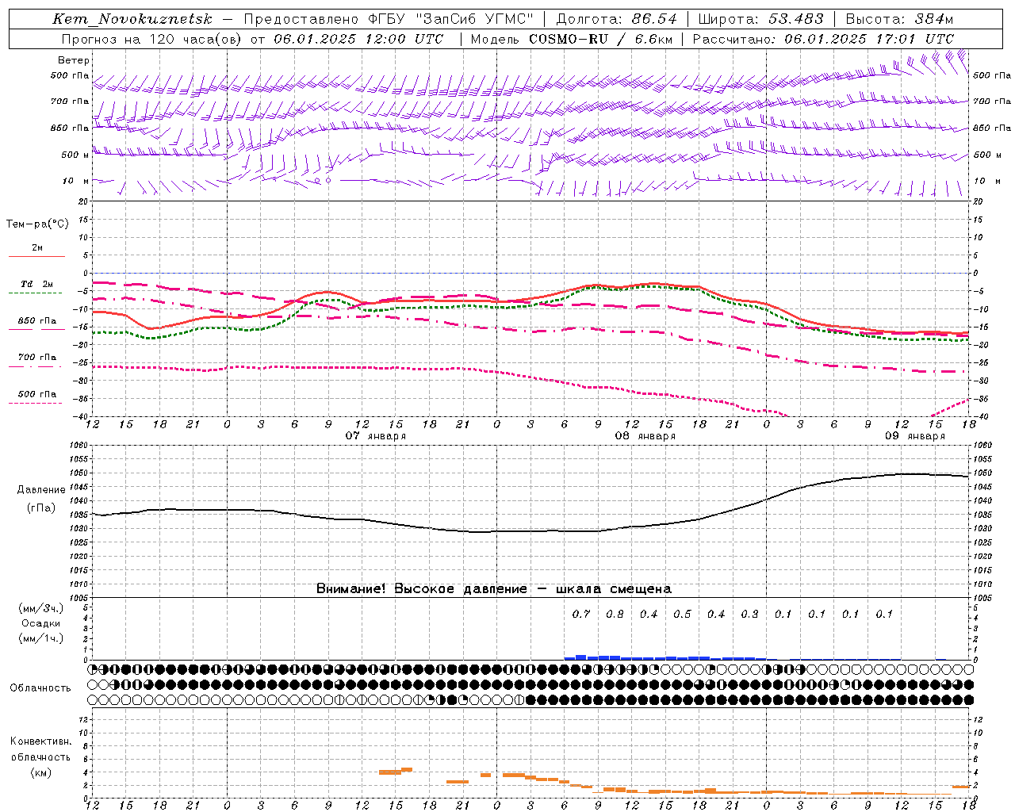This screenshot has width=1015, height=812.
Task: Click the 0.8 precipitation amount
Action: [x=615, y=614]
